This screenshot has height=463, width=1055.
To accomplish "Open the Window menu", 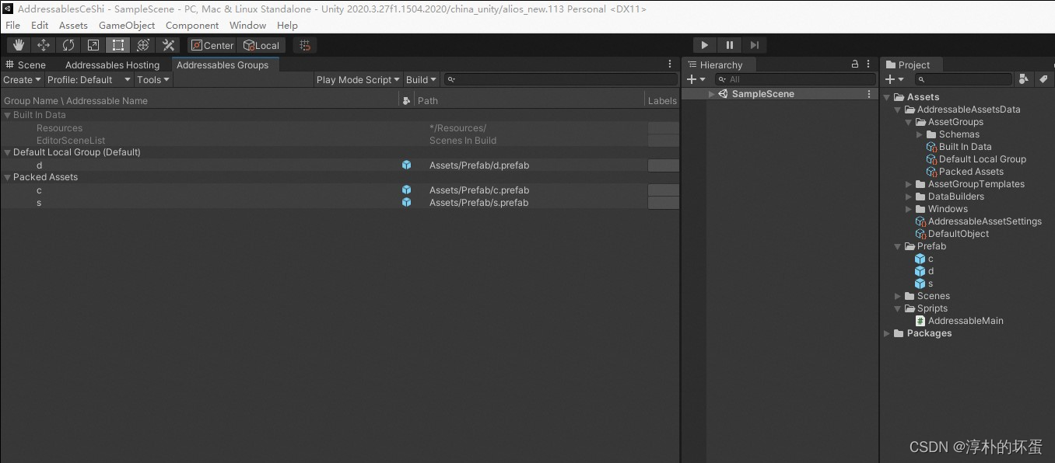I will 248,25.
